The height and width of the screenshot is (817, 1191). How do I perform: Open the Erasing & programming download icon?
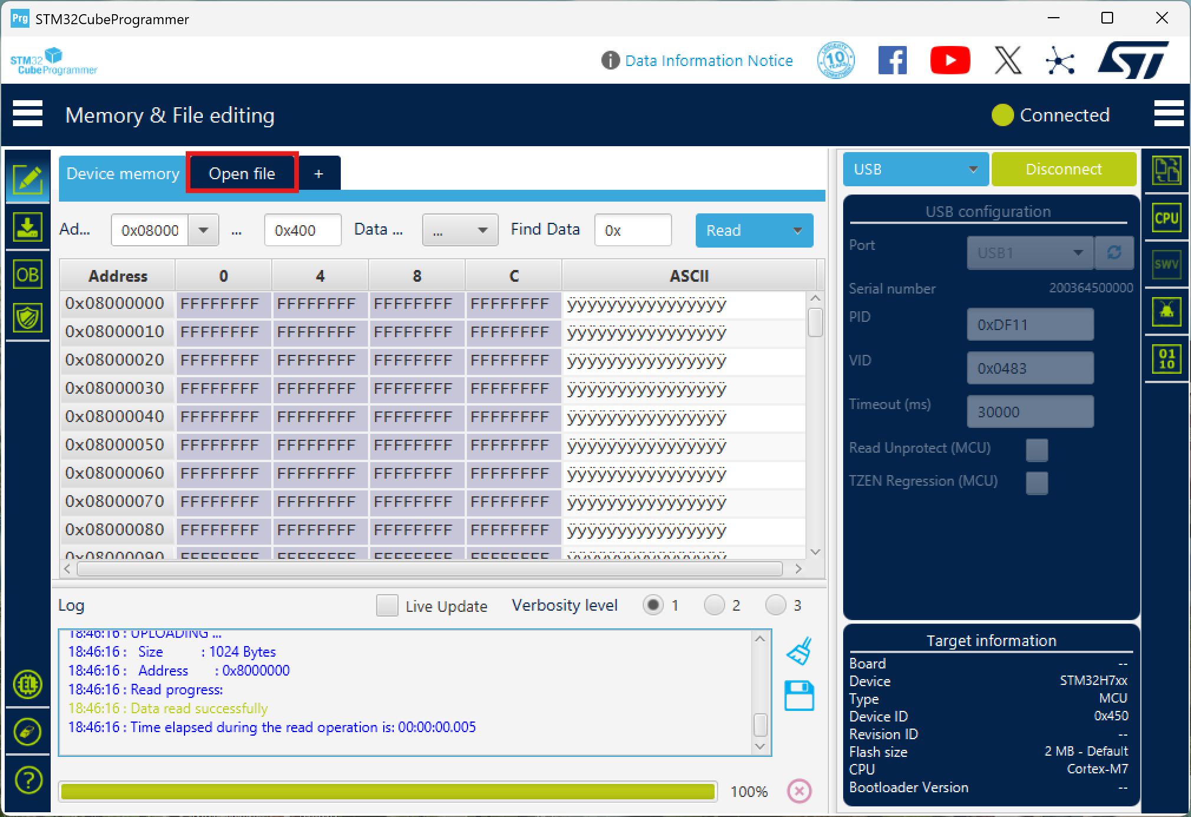pos(27,228)
